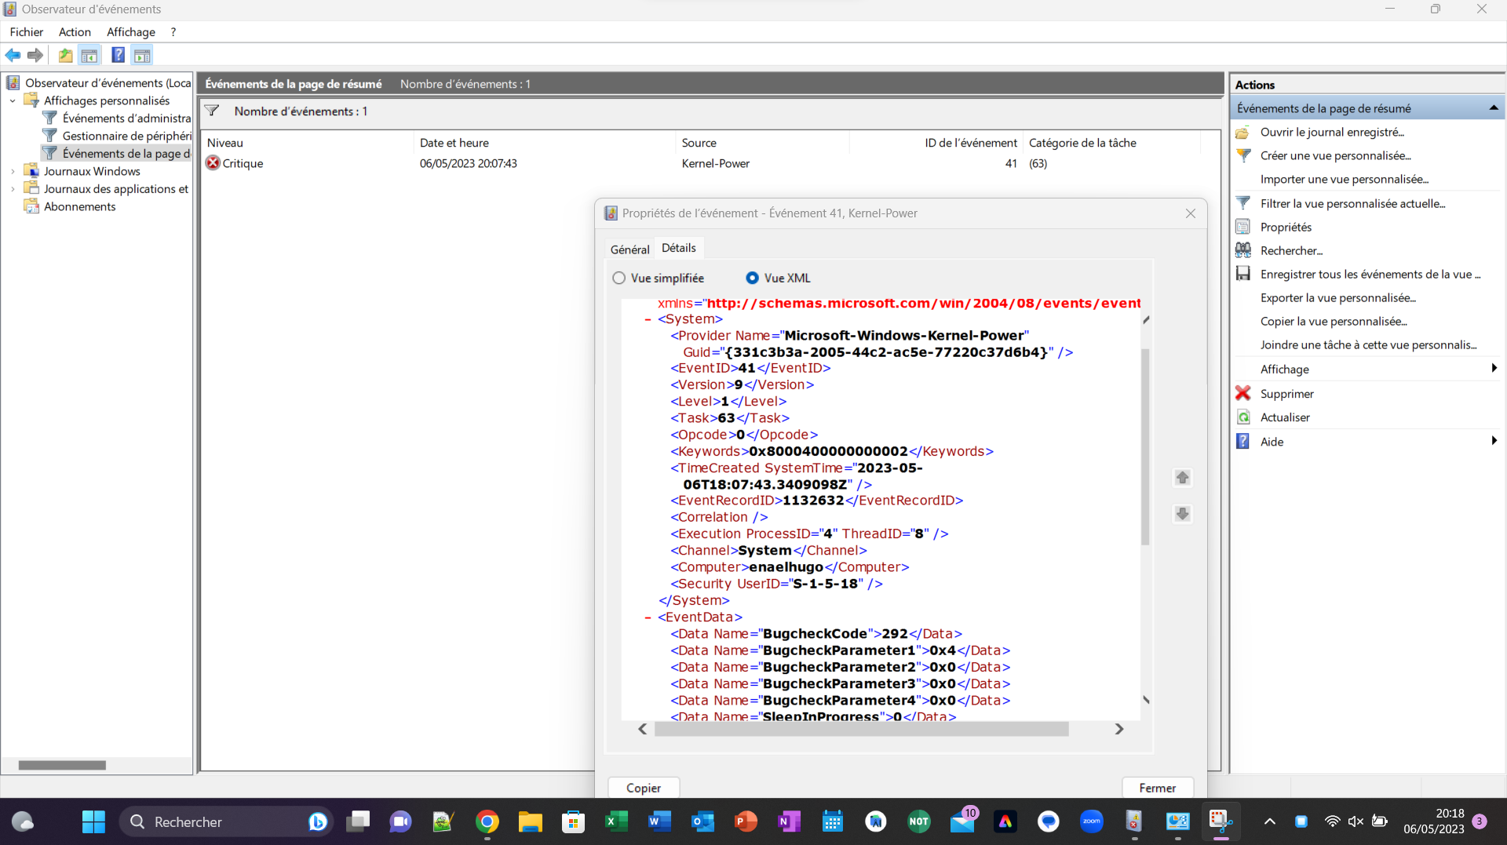Click Importer une vue personnalisée action
Image resolution: width=1507 pixels, height=845 pixels.
coord(1345,179)
